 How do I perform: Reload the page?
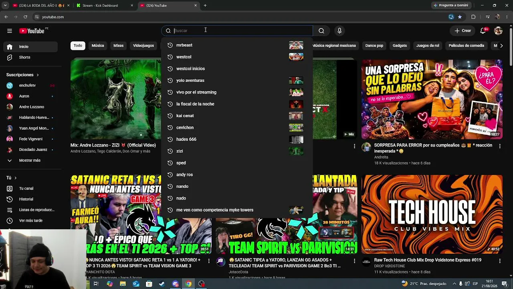(25, 17)
